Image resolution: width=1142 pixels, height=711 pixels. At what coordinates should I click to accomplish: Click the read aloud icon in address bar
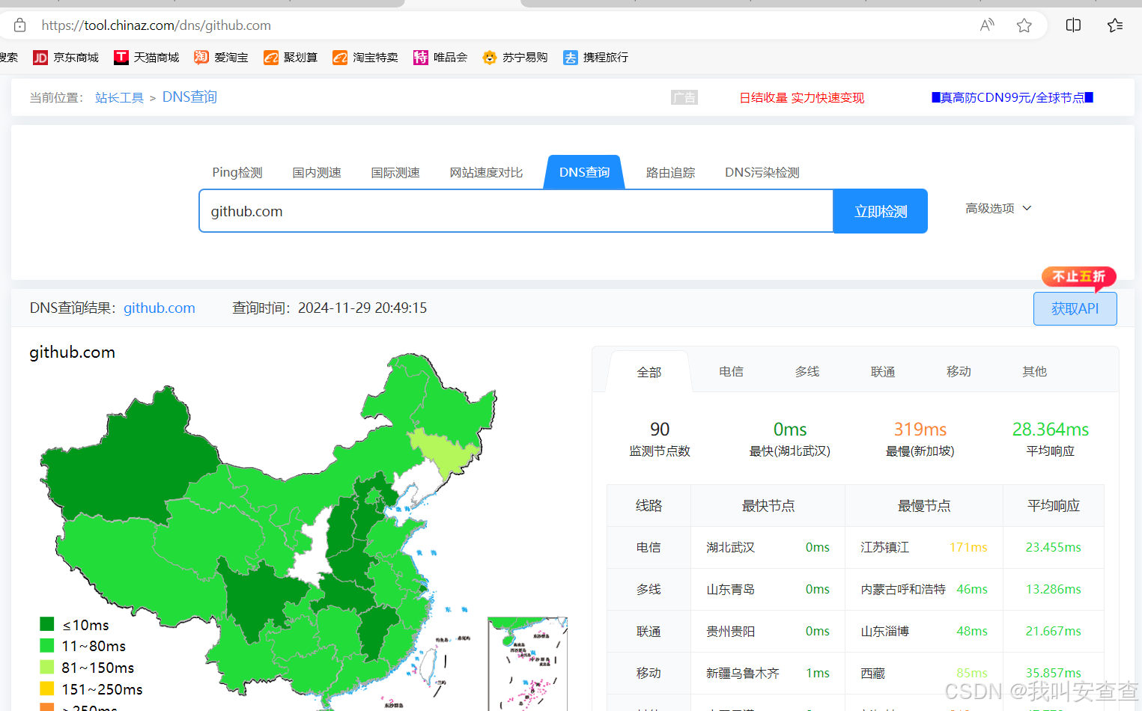click(x=987, y=25)
